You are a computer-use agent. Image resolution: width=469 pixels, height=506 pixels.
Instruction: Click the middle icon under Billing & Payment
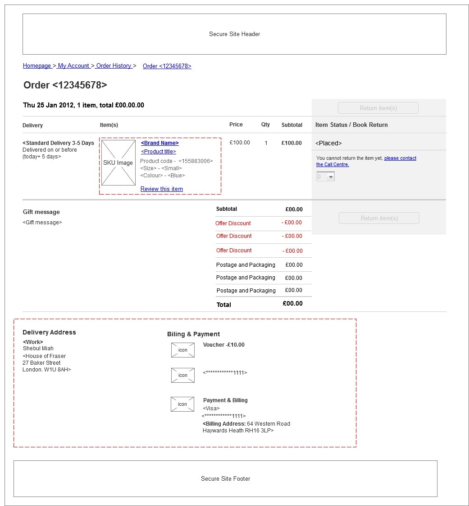(x=182, y=375)
